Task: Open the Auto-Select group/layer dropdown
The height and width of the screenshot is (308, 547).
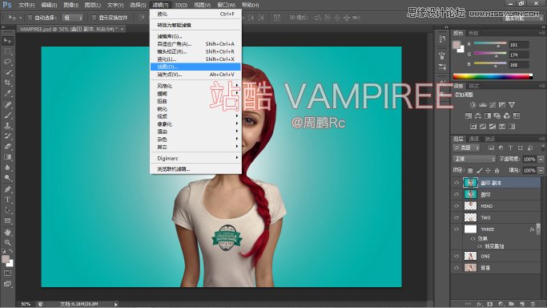Action: [73, 18]
